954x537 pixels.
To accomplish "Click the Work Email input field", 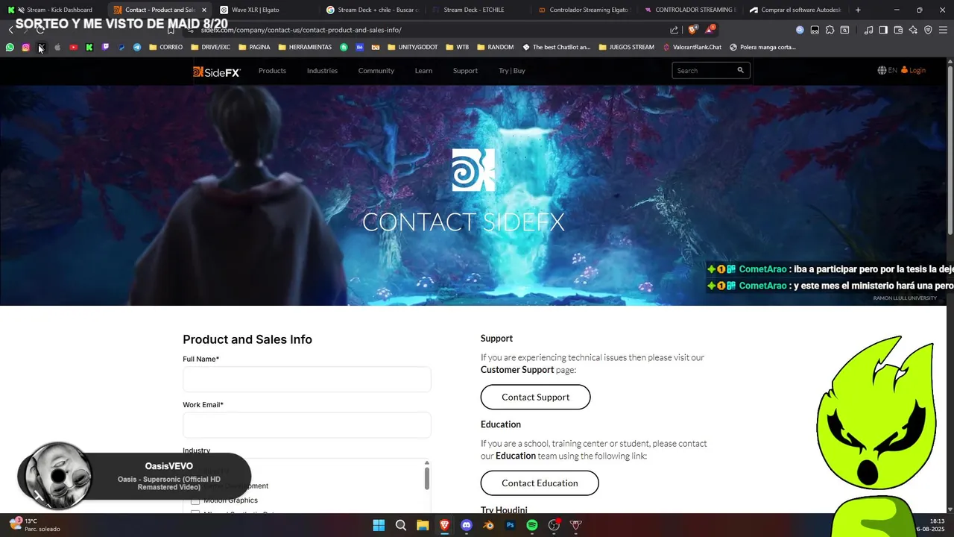I will click(x=307, y=425).
